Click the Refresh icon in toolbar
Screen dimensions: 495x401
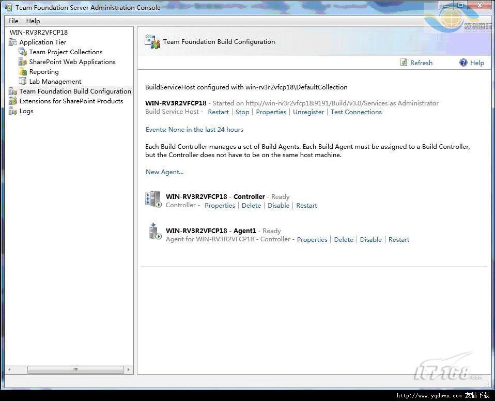pyautogui.click(x=404, y=63)
